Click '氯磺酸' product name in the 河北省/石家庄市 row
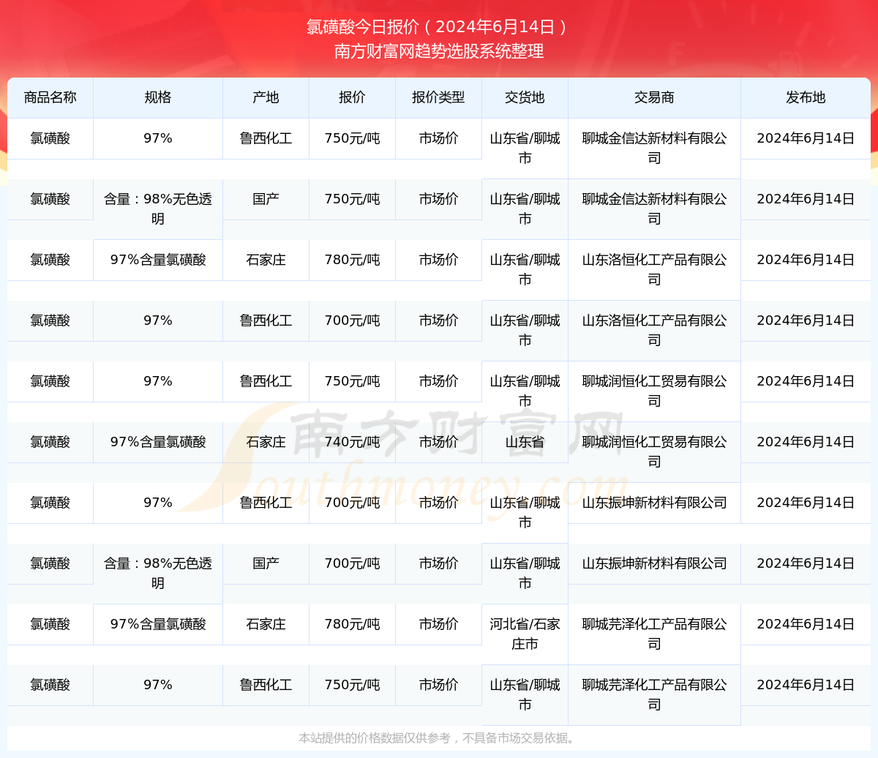Screen dimensions: 878x758 pos(50,624)
